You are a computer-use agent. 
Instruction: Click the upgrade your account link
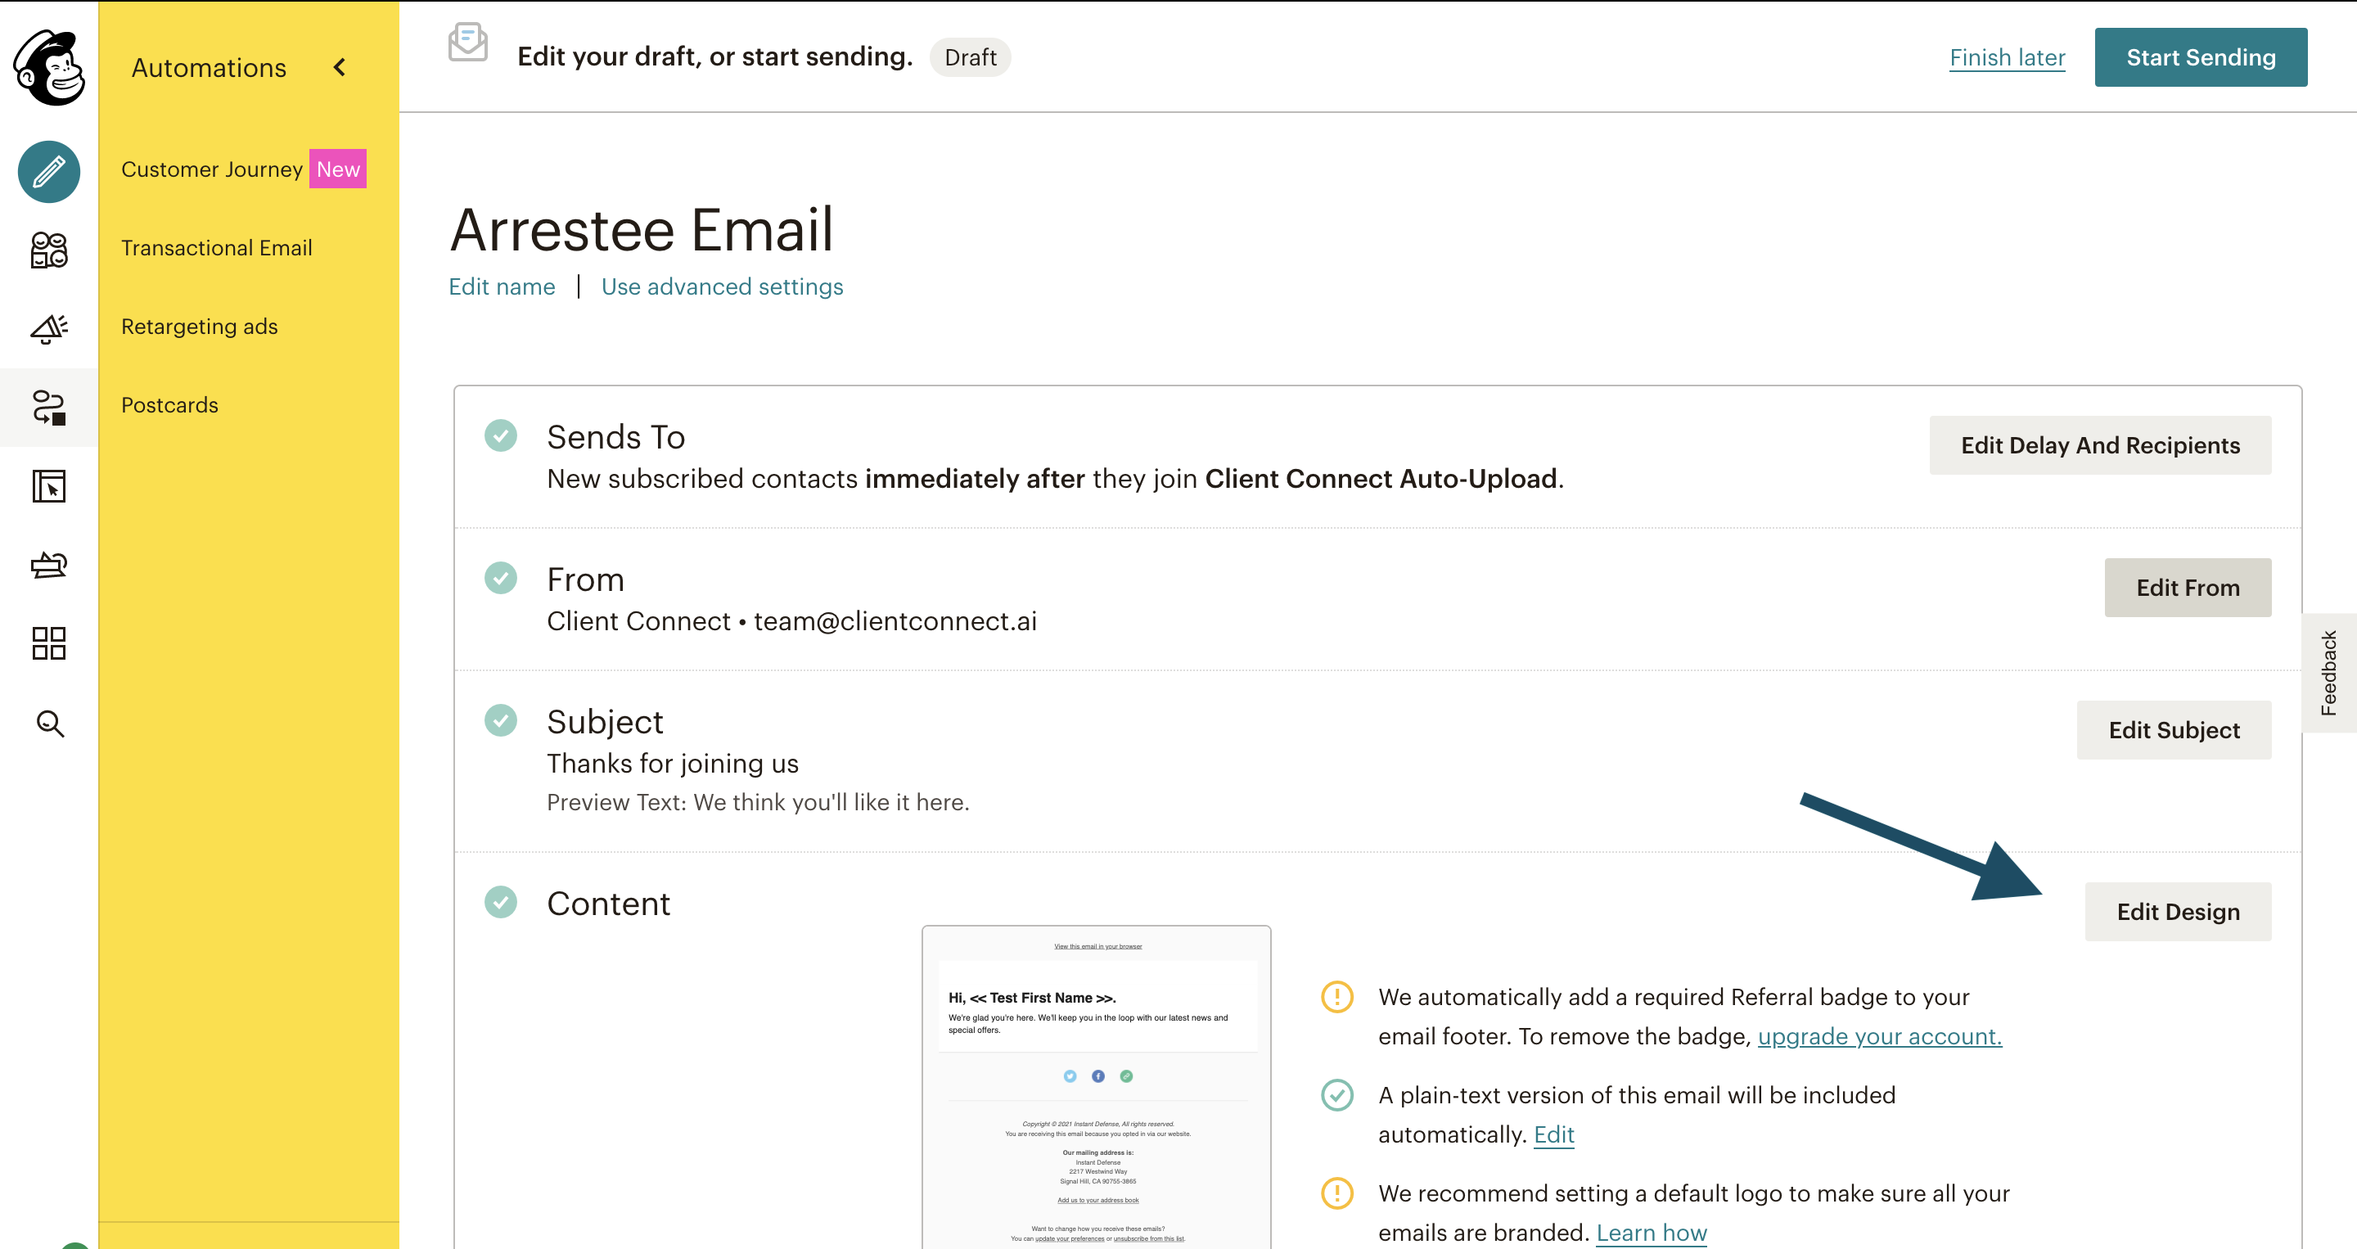coord(1879,1036)
